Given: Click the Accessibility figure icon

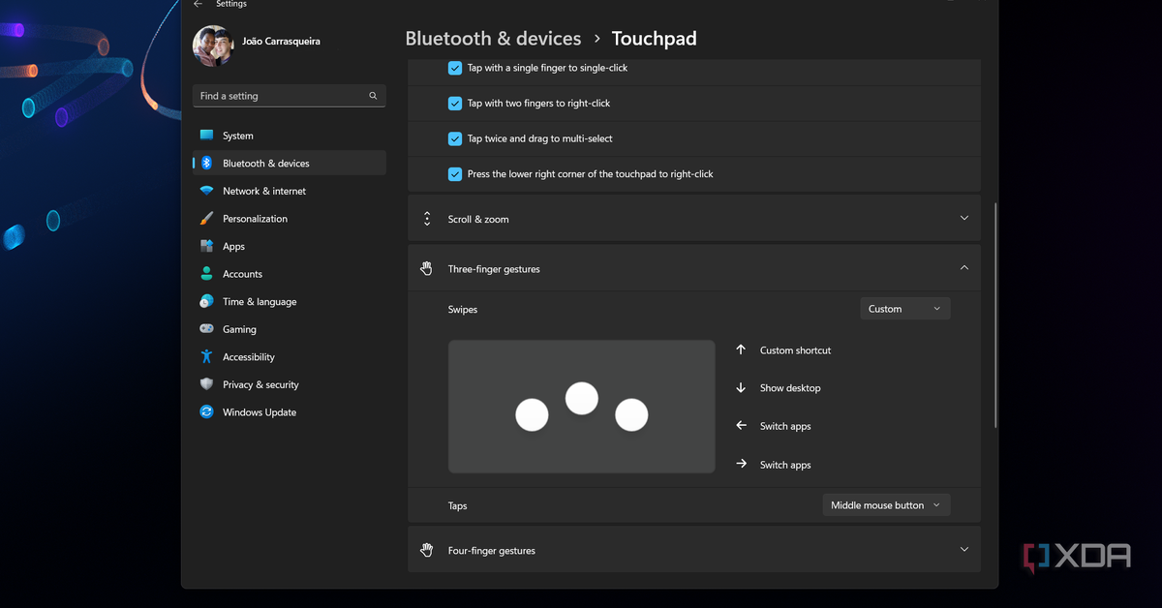Looking at the screenshot, I should [x=206, y=357].
